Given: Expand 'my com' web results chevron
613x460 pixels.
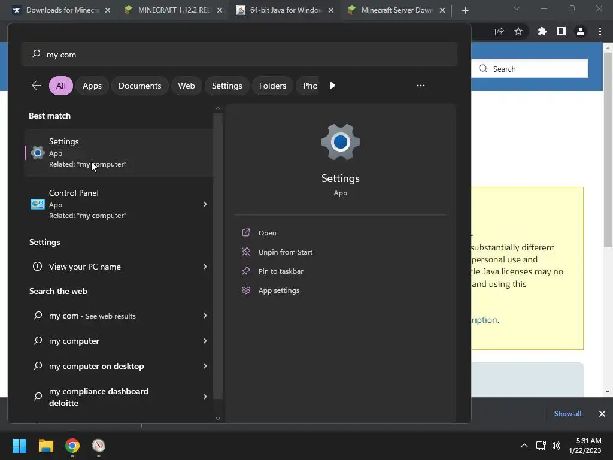Looking at the screenshot, I should pyautogui.click(x=205, y=316).
